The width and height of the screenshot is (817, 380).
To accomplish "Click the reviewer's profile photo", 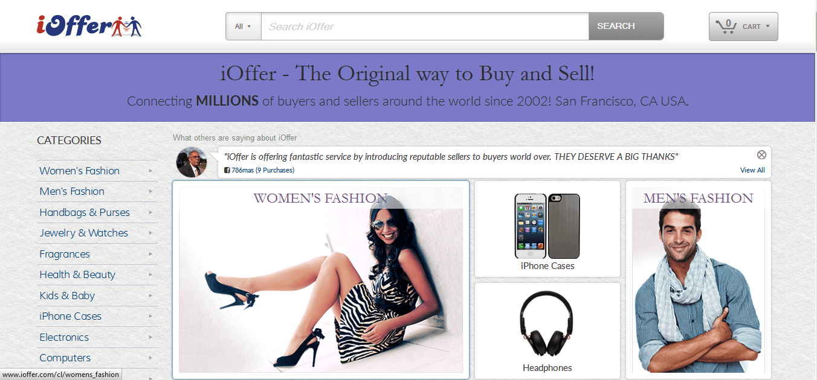I will [x=192, y=162].
